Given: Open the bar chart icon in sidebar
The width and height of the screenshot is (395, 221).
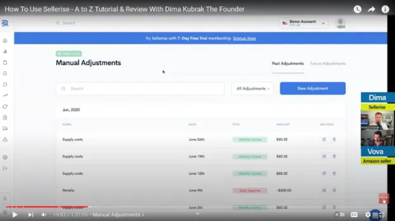Looking at the screenshot, I should coord(5,51).
